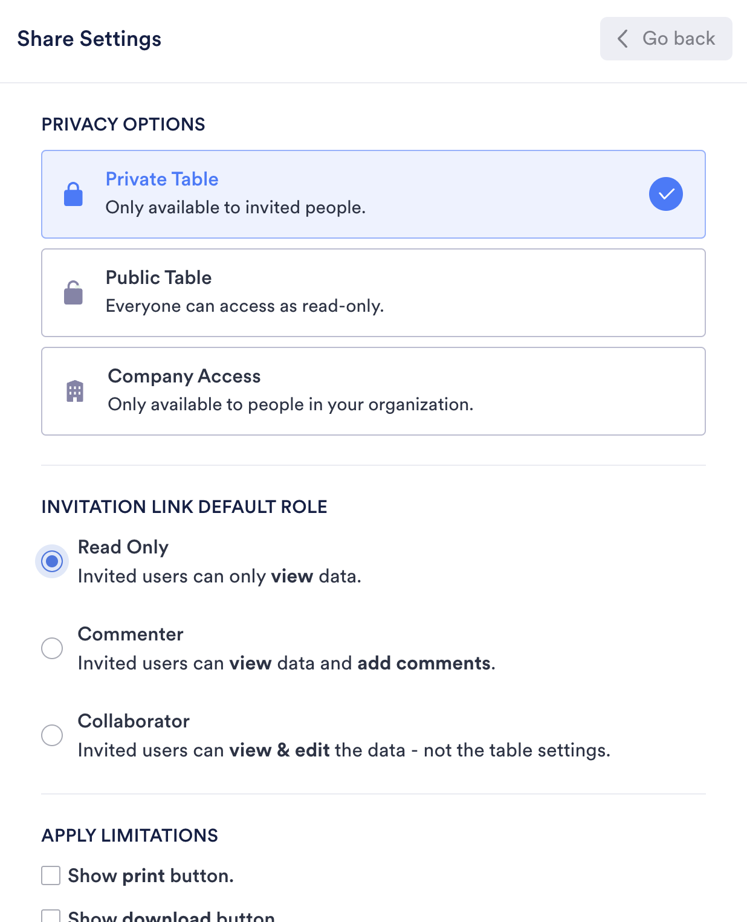Click the Collaborator role label
The height and width of the screenshot is (922, 747).
coord(134,721)
